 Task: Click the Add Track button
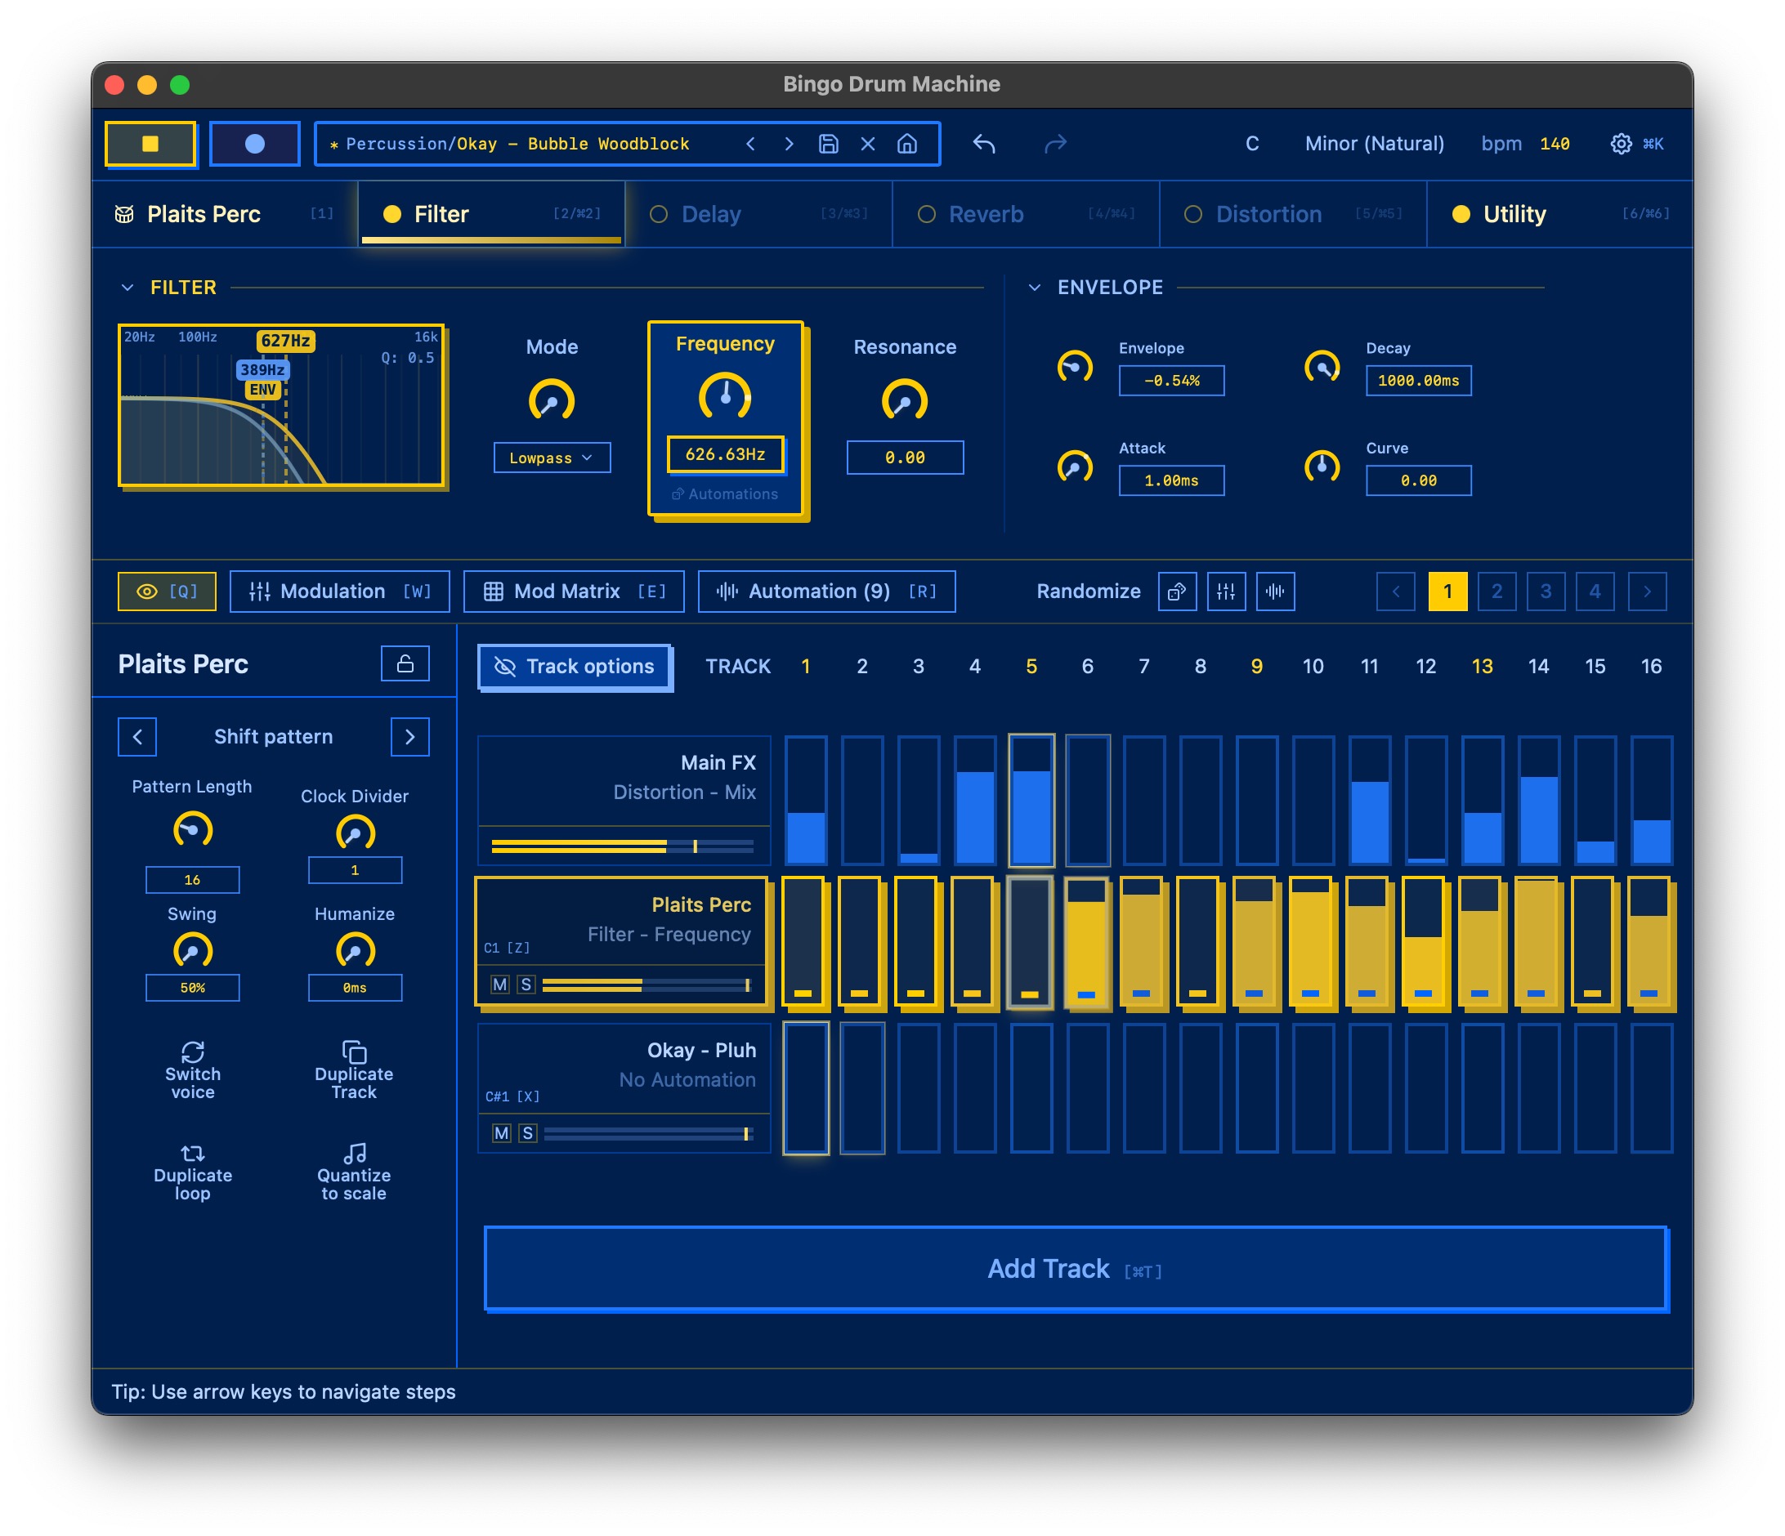click(1075, 1268)
